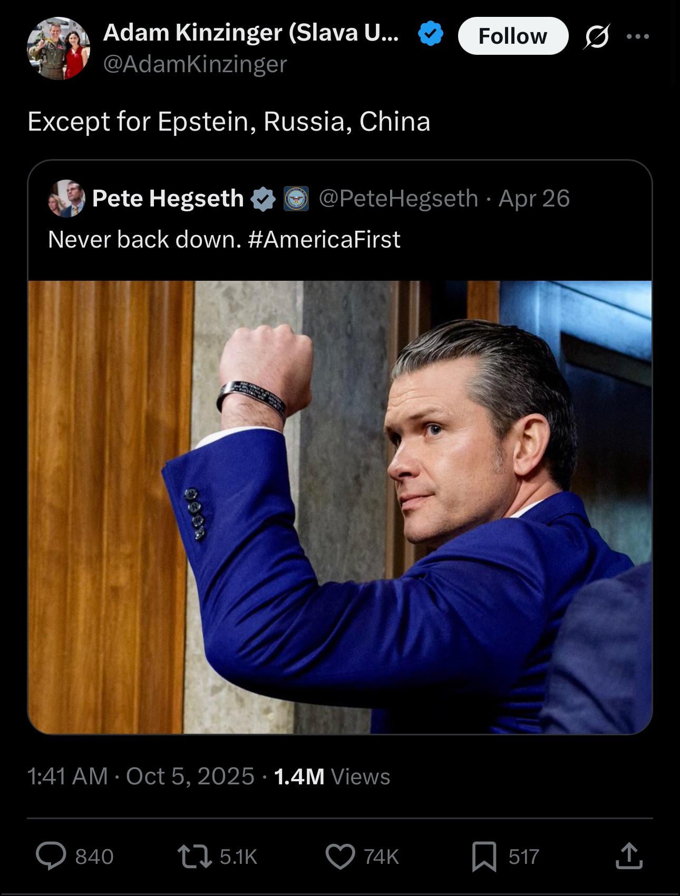Open the quoted tweet's photo
Screen dimensions: 680x896
(340, 507)
